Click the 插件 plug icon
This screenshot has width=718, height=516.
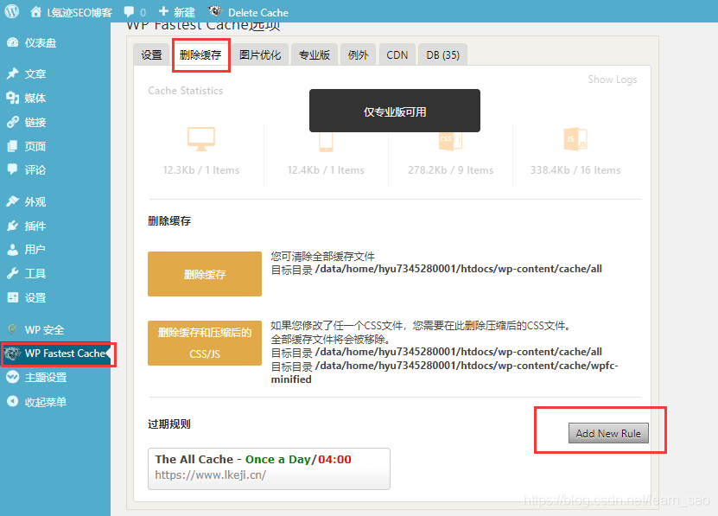13,226
